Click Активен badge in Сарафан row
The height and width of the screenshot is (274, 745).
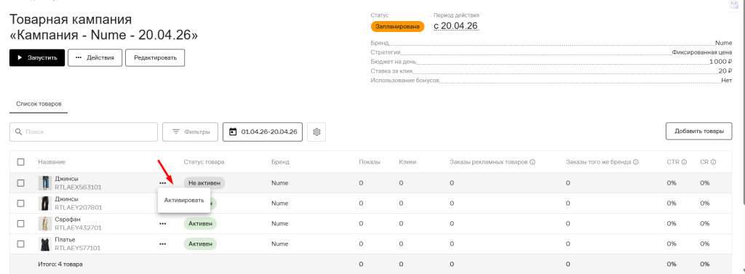(200, 224)
